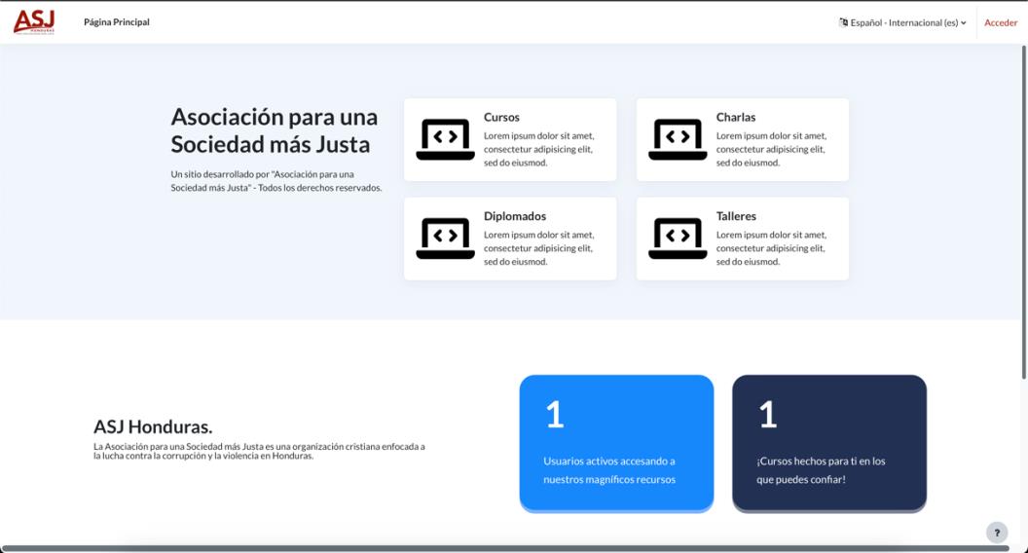1028x553 pixels.
Task: Click the blue Usuarios activos statistics card
Action: (616, 443)
